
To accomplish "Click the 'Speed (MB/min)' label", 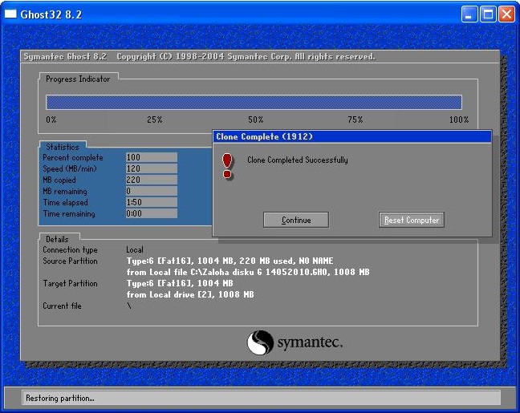I will pos(70,168).
